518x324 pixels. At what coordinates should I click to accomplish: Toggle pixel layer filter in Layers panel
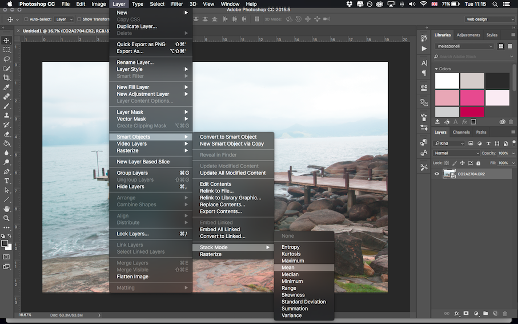pyautogui.click(x=471, y=143)
